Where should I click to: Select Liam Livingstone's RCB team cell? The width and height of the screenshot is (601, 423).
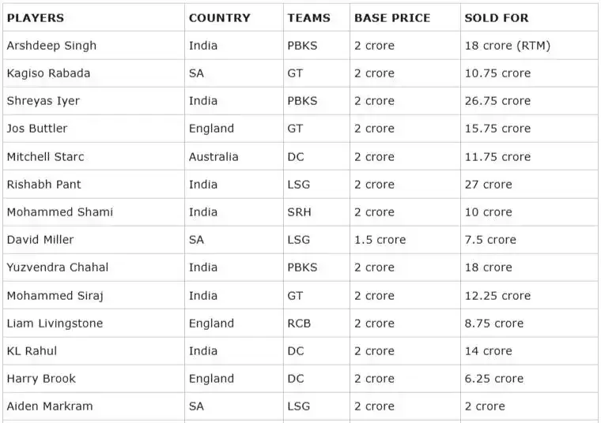coord(300,324)
